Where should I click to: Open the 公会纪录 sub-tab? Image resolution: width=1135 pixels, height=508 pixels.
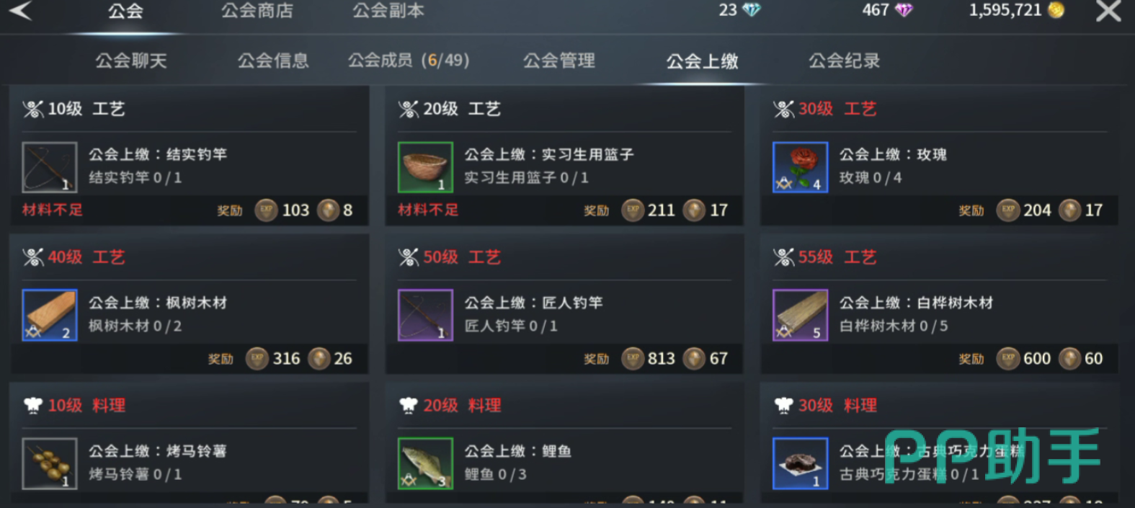[844, 61]
